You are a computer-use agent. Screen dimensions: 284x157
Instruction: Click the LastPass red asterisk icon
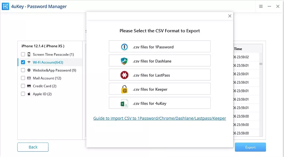point(124,75)
